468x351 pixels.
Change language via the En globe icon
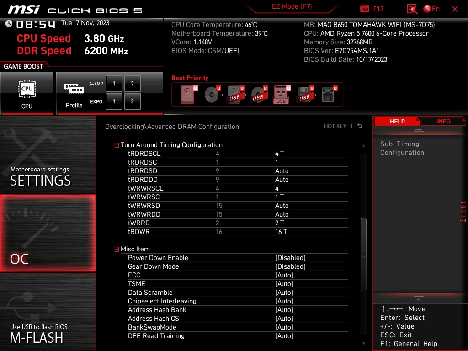[431, 9]
